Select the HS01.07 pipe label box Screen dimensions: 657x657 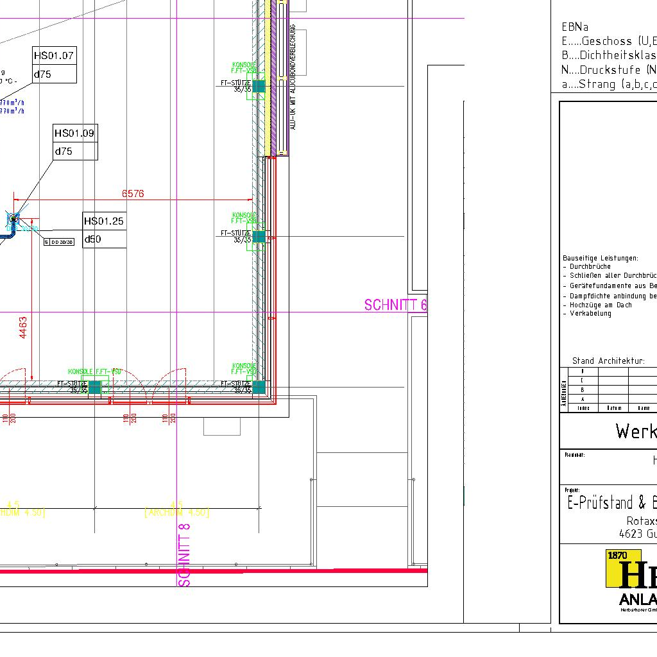click(55, 64)
